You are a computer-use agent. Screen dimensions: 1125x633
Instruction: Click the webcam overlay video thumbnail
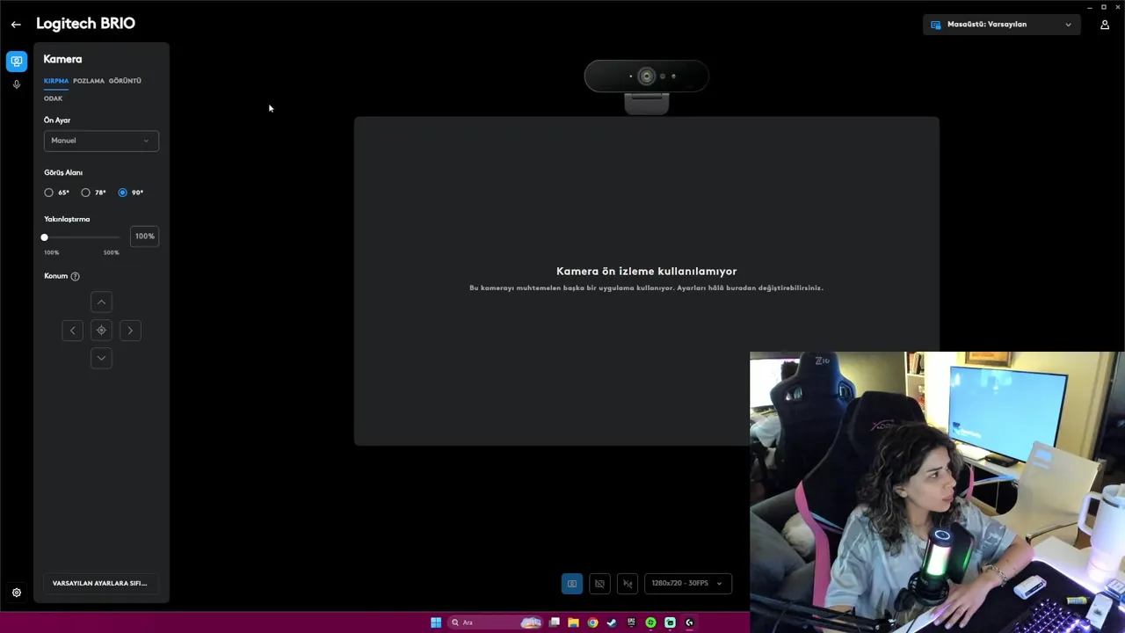click(937, 492)
